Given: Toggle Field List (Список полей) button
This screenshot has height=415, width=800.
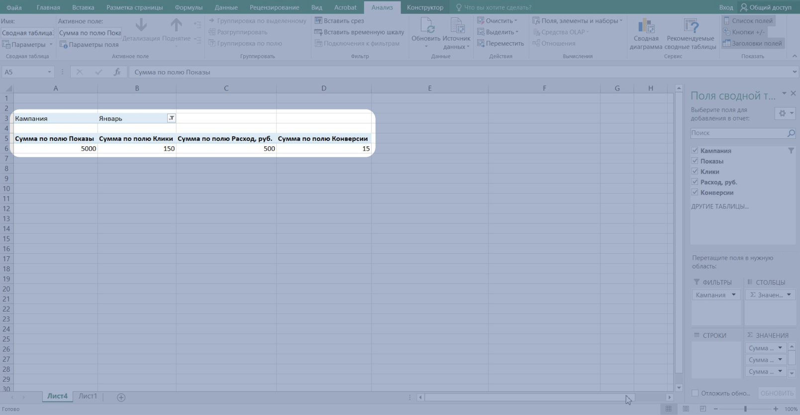Looking at the screenshot, I should pos(748,21).
